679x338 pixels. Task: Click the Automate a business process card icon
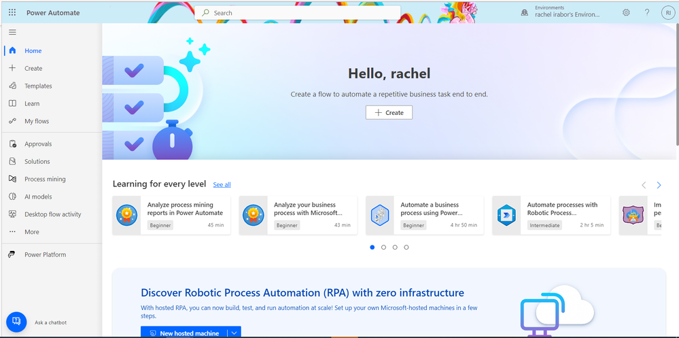click(x=380, y=215)
